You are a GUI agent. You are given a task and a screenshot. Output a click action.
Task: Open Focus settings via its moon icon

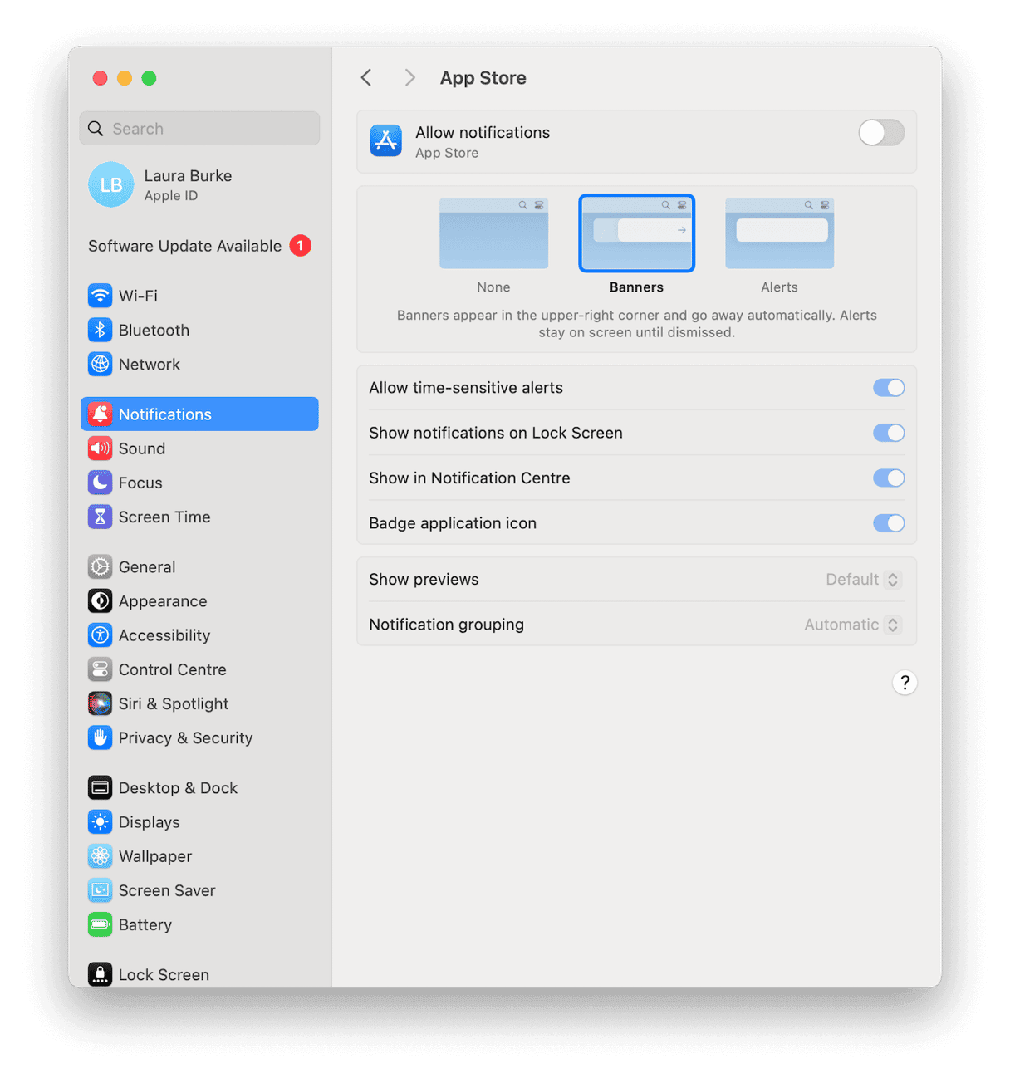(100, 483)
